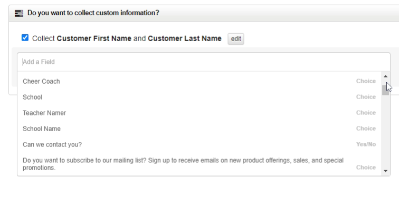Screen dimensions: 399x205
Task: Choose the School field option
Action: (x=199, y=97)
